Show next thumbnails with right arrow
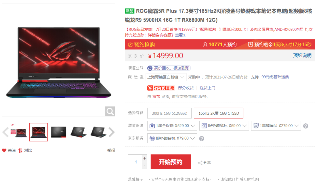 (112, 132)
